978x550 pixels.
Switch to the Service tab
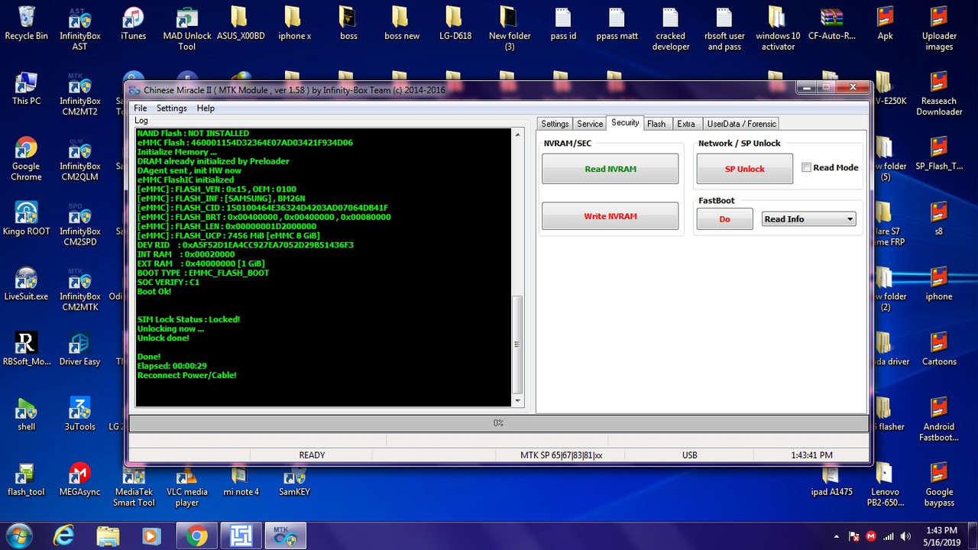click(x=590, y=124)
